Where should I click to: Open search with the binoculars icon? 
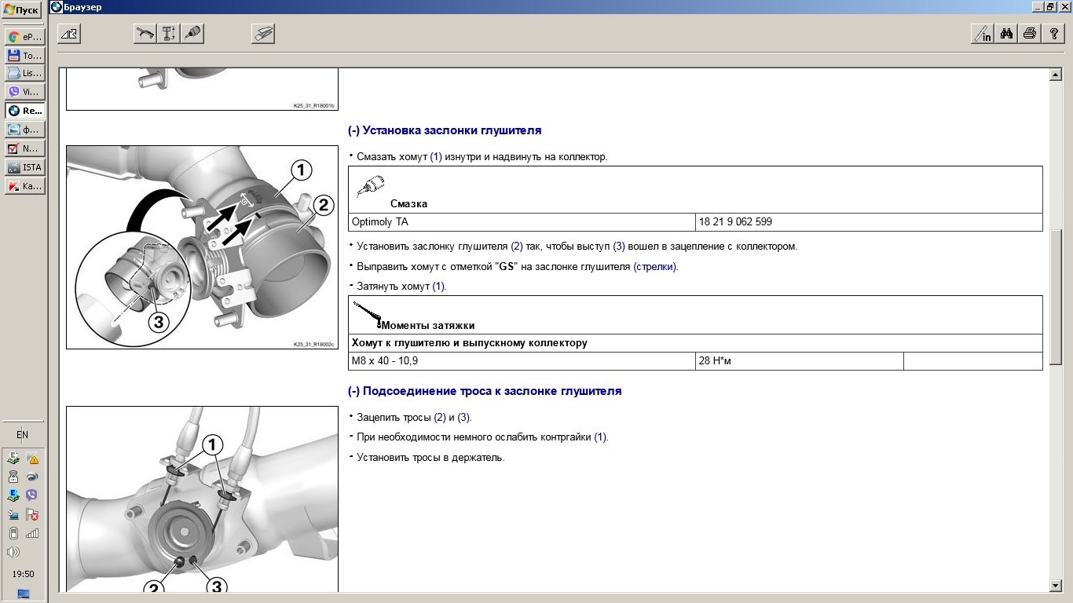click(1005, 33)
